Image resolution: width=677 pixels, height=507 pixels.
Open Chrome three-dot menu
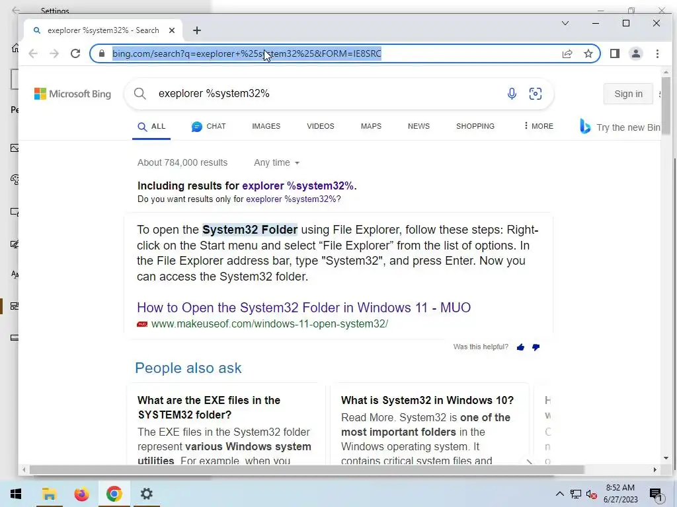(657, 53)
